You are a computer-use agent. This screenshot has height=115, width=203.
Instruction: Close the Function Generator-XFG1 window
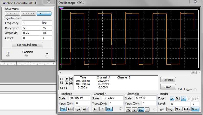(x=49, y=2)
